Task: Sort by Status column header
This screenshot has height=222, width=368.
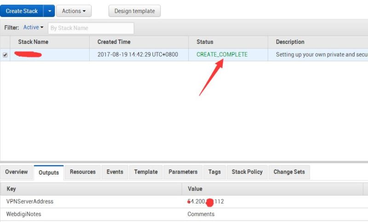Action: coord(205,42)
